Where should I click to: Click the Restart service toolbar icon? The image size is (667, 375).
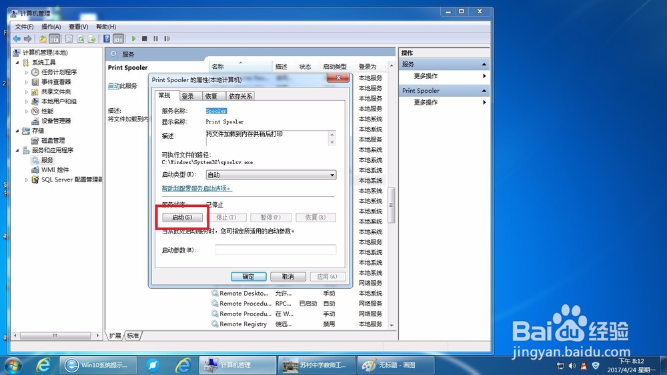point(167,39)
